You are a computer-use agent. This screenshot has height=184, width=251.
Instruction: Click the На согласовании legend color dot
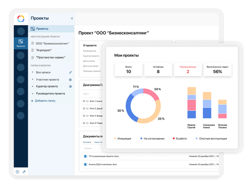(x=141, y=138)
